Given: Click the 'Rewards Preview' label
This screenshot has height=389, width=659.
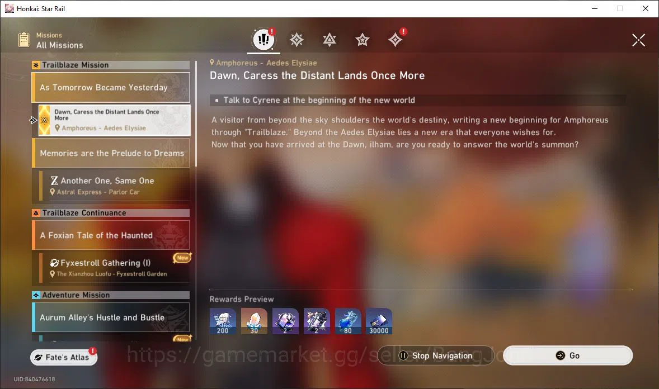Looking at the screenshot, I should tap(242, 299).
